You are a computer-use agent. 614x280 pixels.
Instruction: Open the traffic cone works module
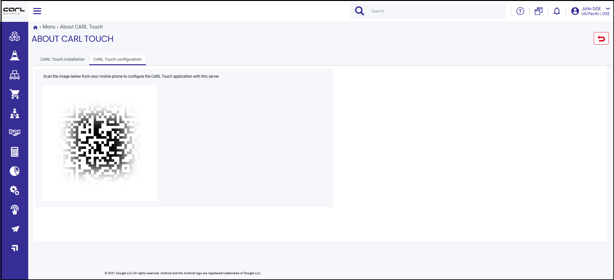coord(14,56)
